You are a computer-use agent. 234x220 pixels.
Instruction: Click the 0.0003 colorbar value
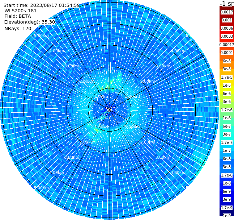(227, 36)
